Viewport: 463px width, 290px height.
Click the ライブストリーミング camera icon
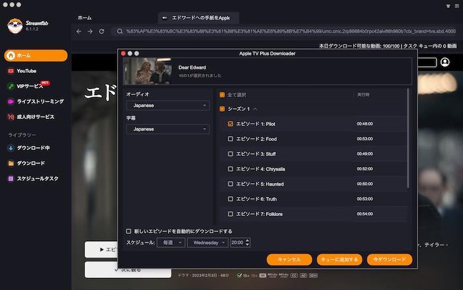pos(11,102)
